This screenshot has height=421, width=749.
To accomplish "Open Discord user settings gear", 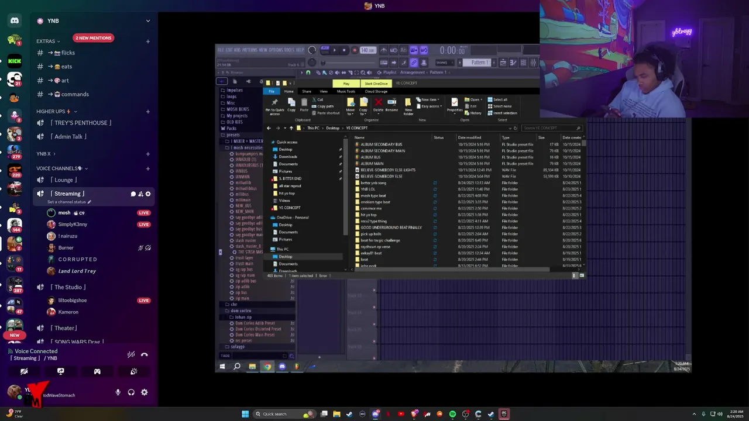I will (145, 392).
